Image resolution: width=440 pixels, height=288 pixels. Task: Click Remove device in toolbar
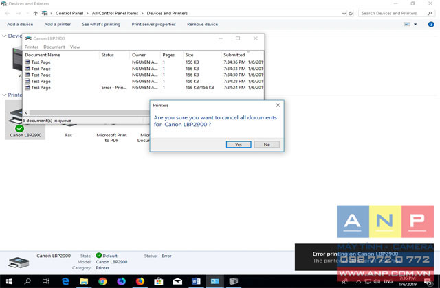pos(202,25)
